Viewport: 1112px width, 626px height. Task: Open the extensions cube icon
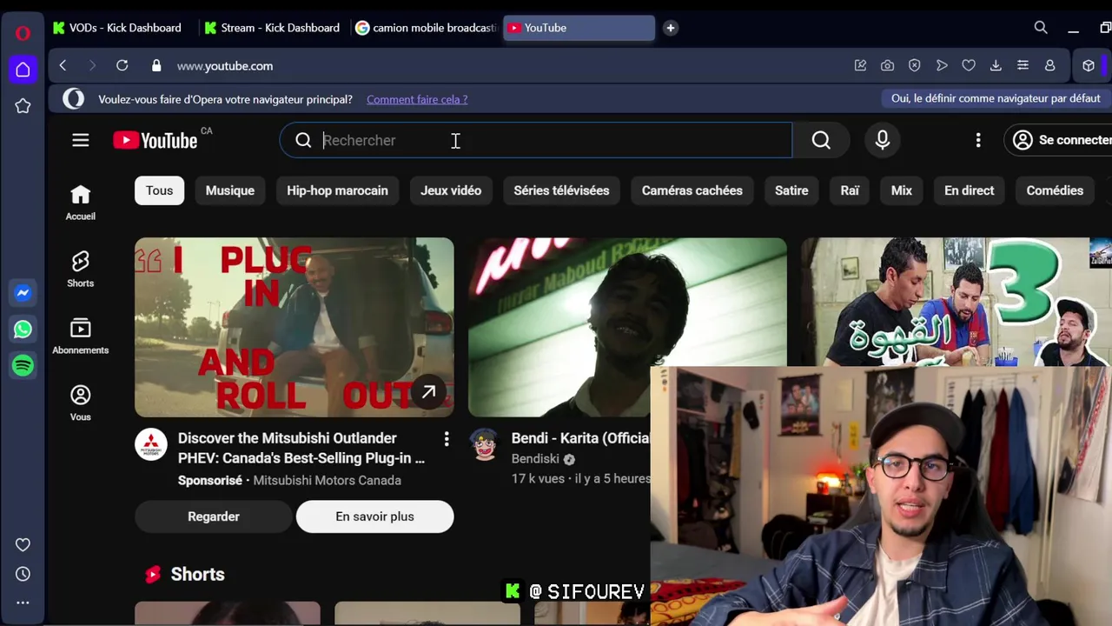1088,65
